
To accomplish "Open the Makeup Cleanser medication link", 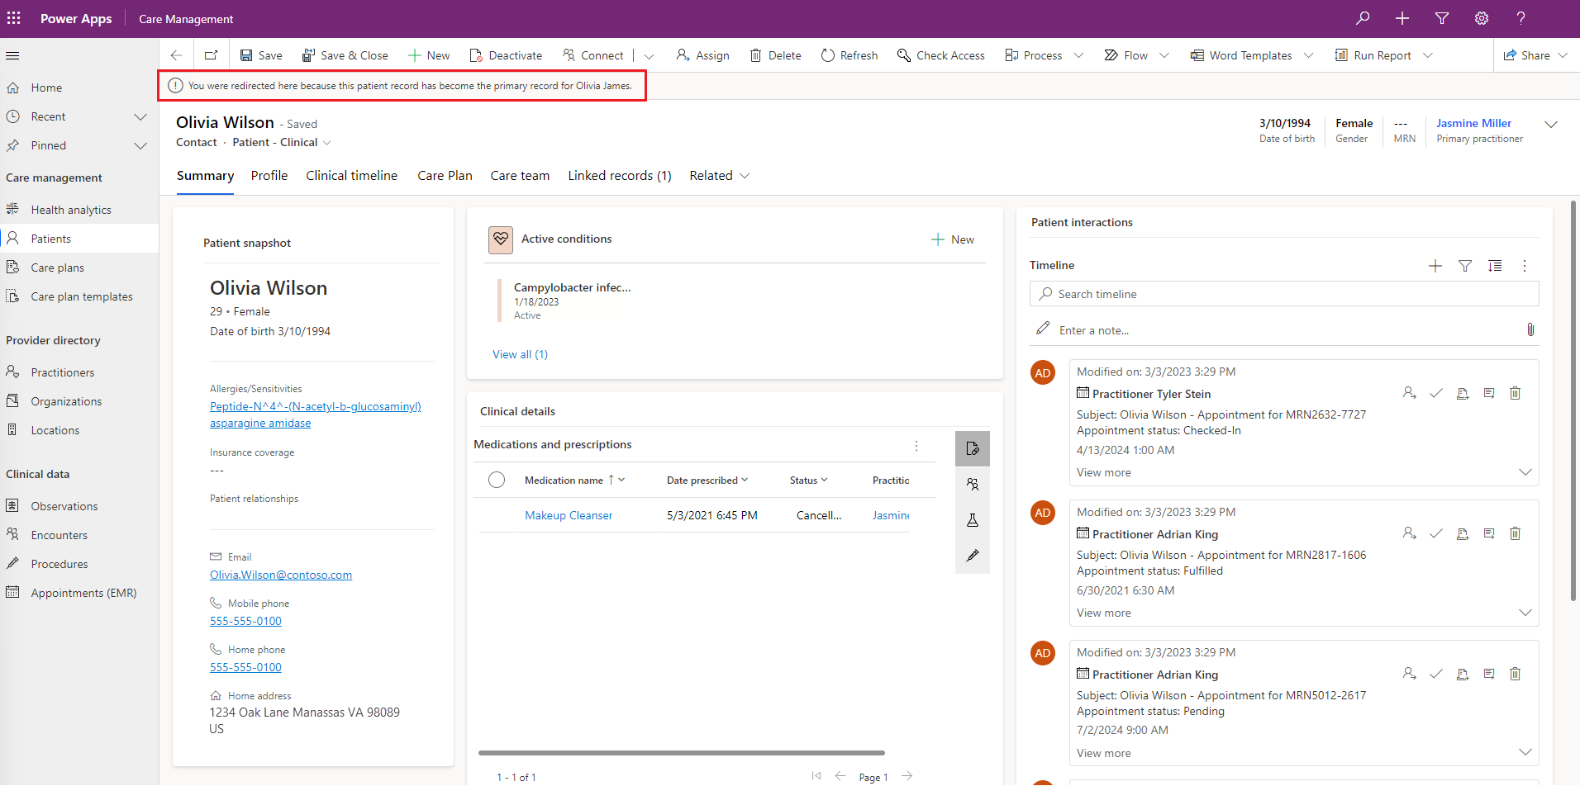I will click(x=569, y=515).
